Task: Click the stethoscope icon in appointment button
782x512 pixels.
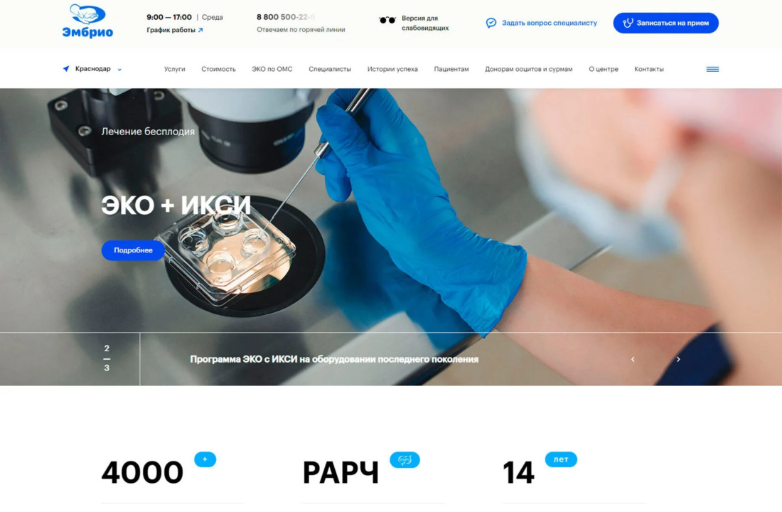Action: 628,23
